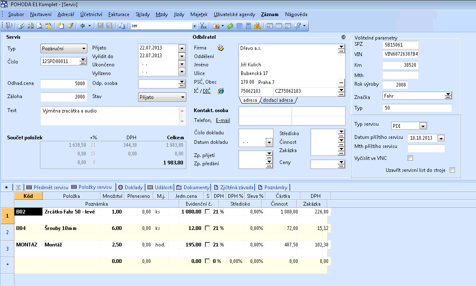Click the copy documents toolbar icon

tap(122, 26)
